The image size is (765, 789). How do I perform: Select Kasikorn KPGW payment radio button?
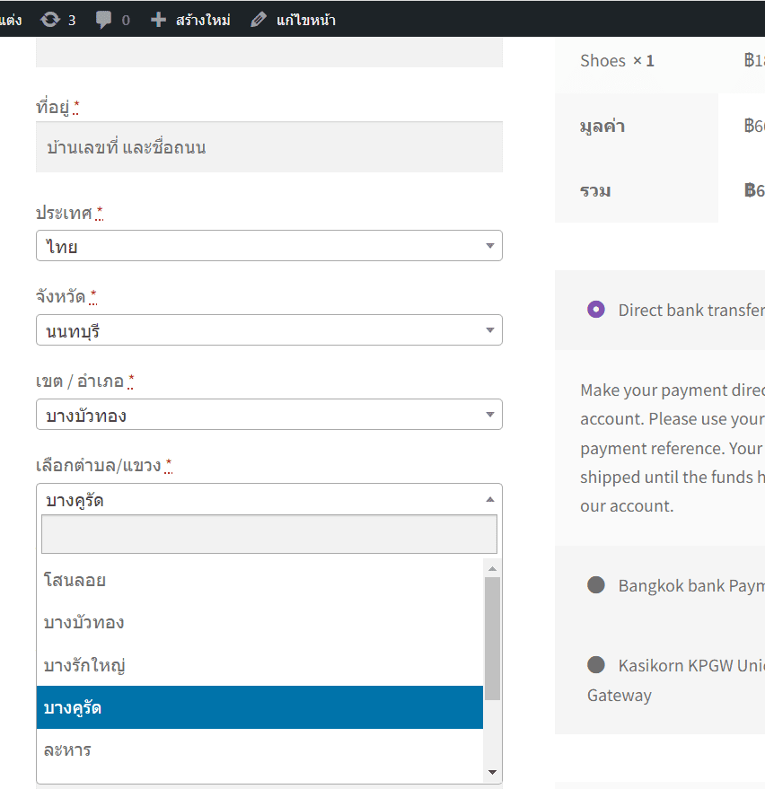pos(595,665)
